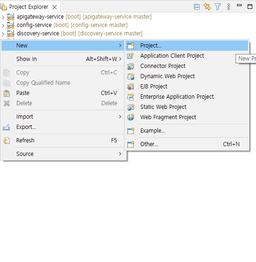
Task: Open the Import submenu
Action: coord(63,117)
